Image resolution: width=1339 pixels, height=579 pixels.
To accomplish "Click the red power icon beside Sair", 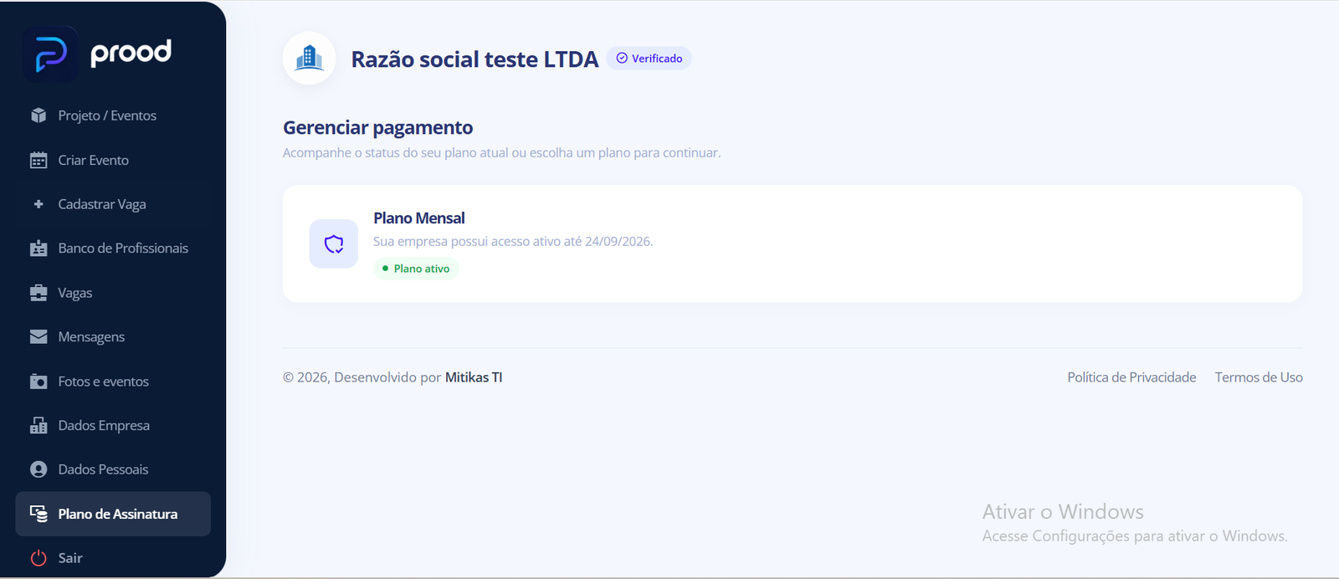I will (38, 558).
